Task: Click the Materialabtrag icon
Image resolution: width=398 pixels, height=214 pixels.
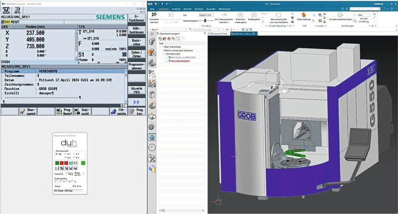Action: pos(303,15)
